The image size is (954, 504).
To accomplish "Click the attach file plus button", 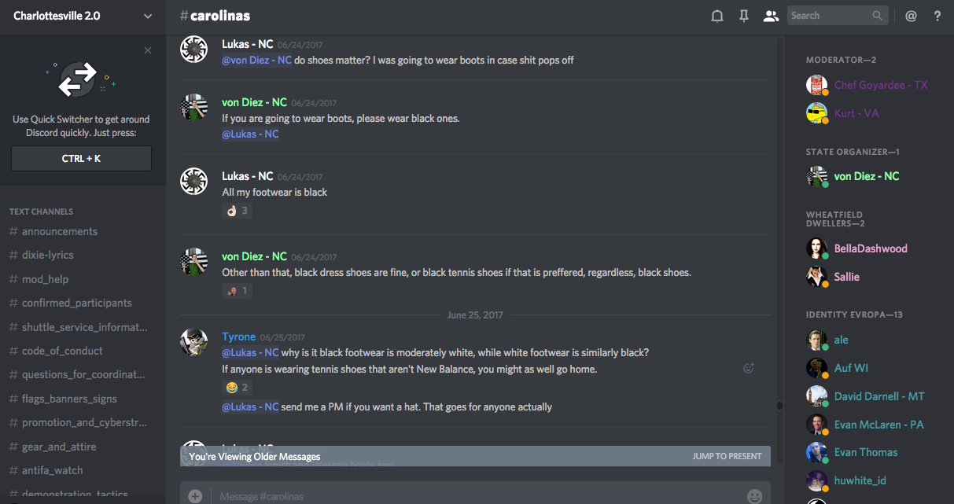I will click(195, 496).
